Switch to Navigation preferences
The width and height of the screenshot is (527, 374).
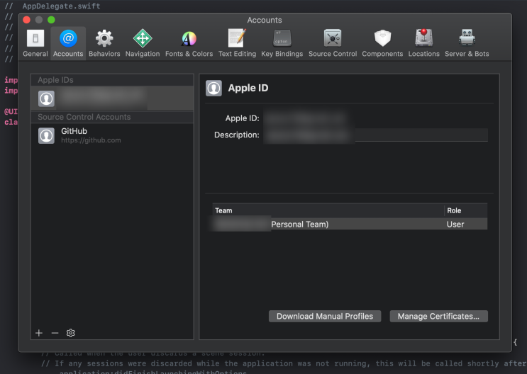coord(143,43)
